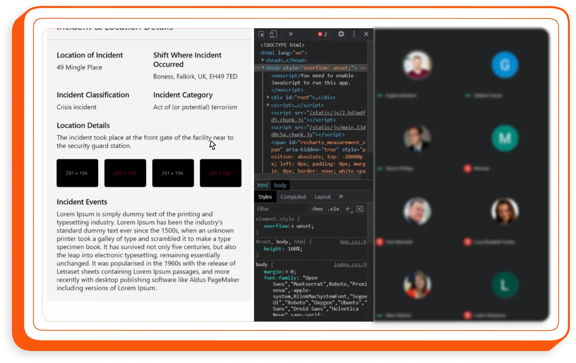The image size is (576, 363).
Task: Toggle the computed styles sidebar icon
Action: 360,209
